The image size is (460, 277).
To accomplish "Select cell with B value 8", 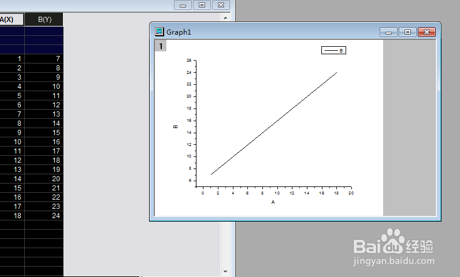I will tap(44, 68).
